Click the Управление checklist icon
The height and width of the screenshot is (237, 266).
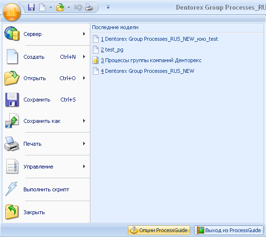(x=12, y=167)
